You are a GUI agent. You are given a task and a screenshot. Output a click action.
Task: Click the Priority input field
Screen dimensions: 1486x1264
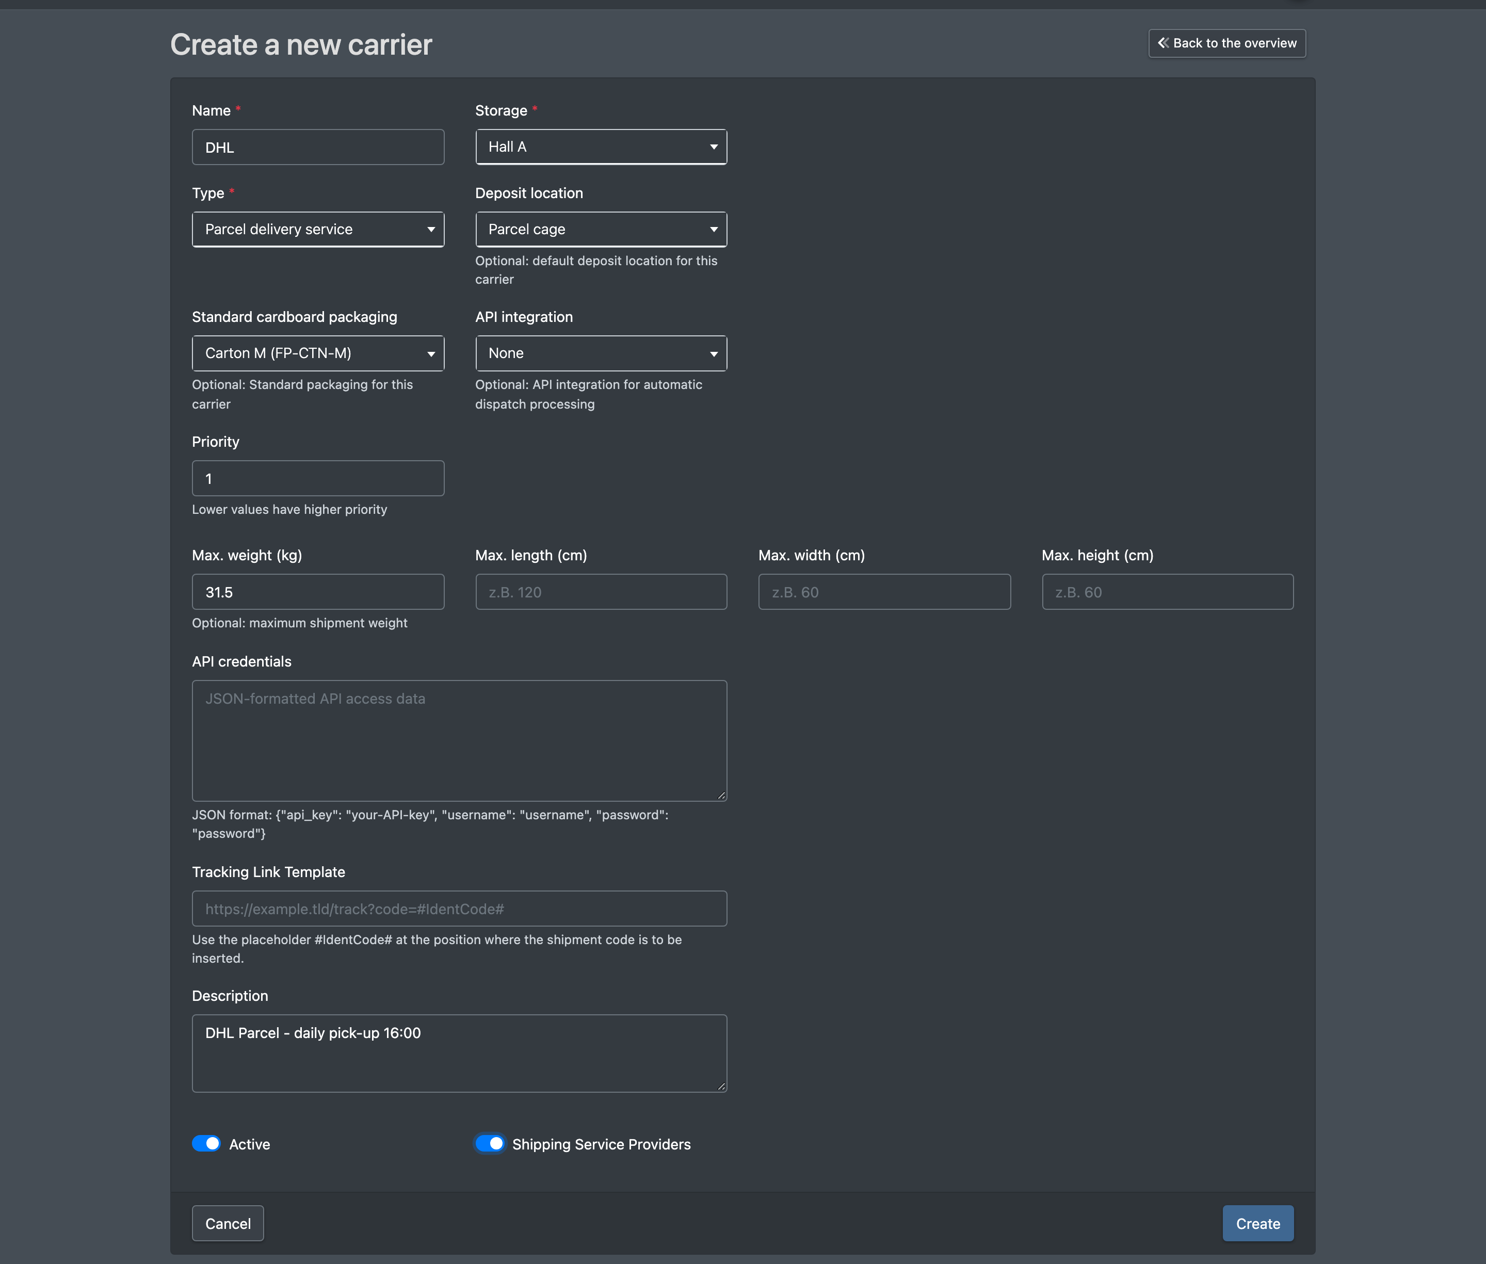point(318,478)
